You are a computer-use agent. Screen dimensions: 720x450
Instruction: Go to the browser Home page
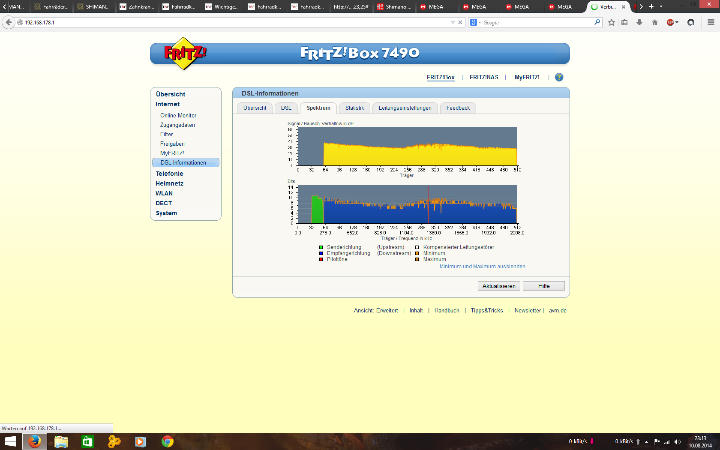655,22
